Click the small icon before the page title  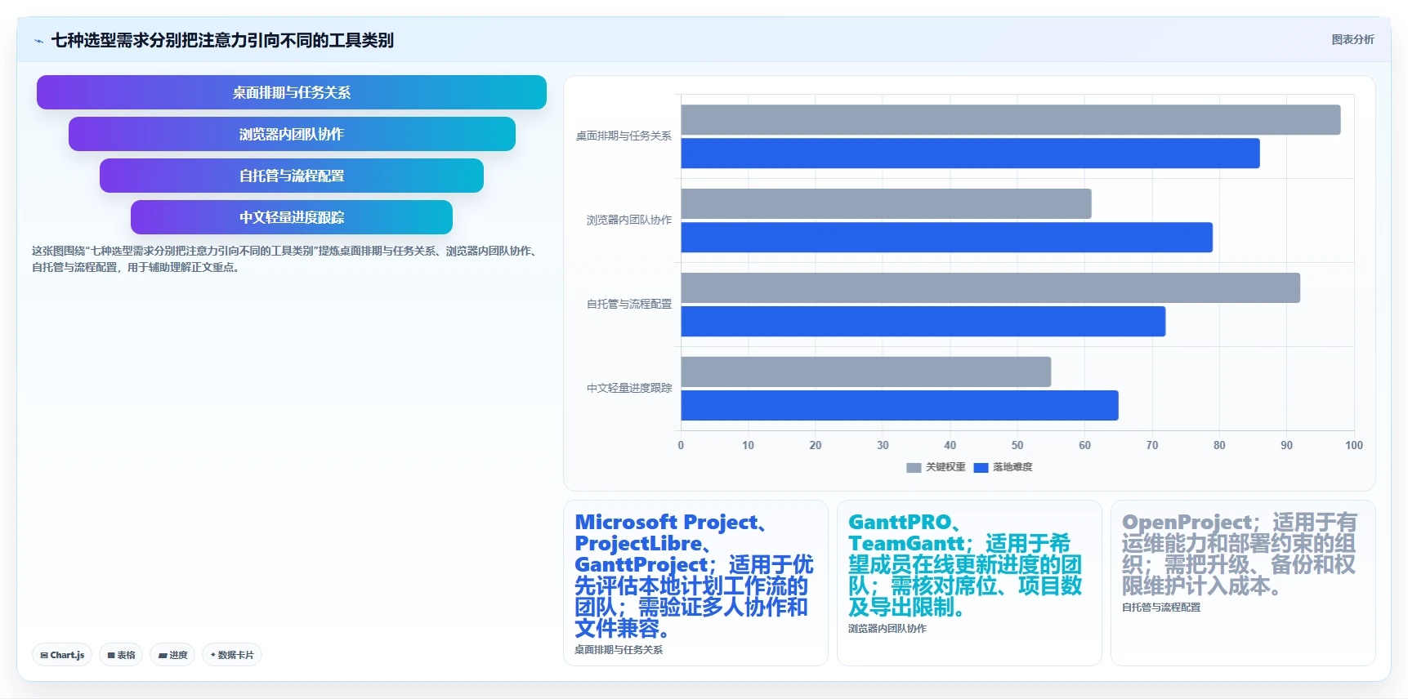[x=38, y=41]
